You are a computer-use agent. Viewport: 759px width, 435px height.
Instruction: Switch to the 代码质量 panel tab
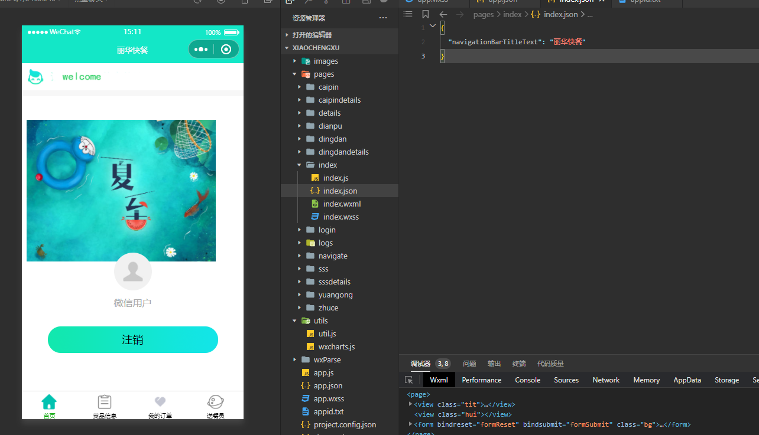point(550,364)
